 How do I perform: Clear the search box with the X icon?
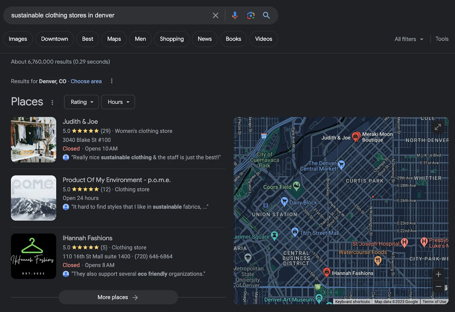coord(216,15)
